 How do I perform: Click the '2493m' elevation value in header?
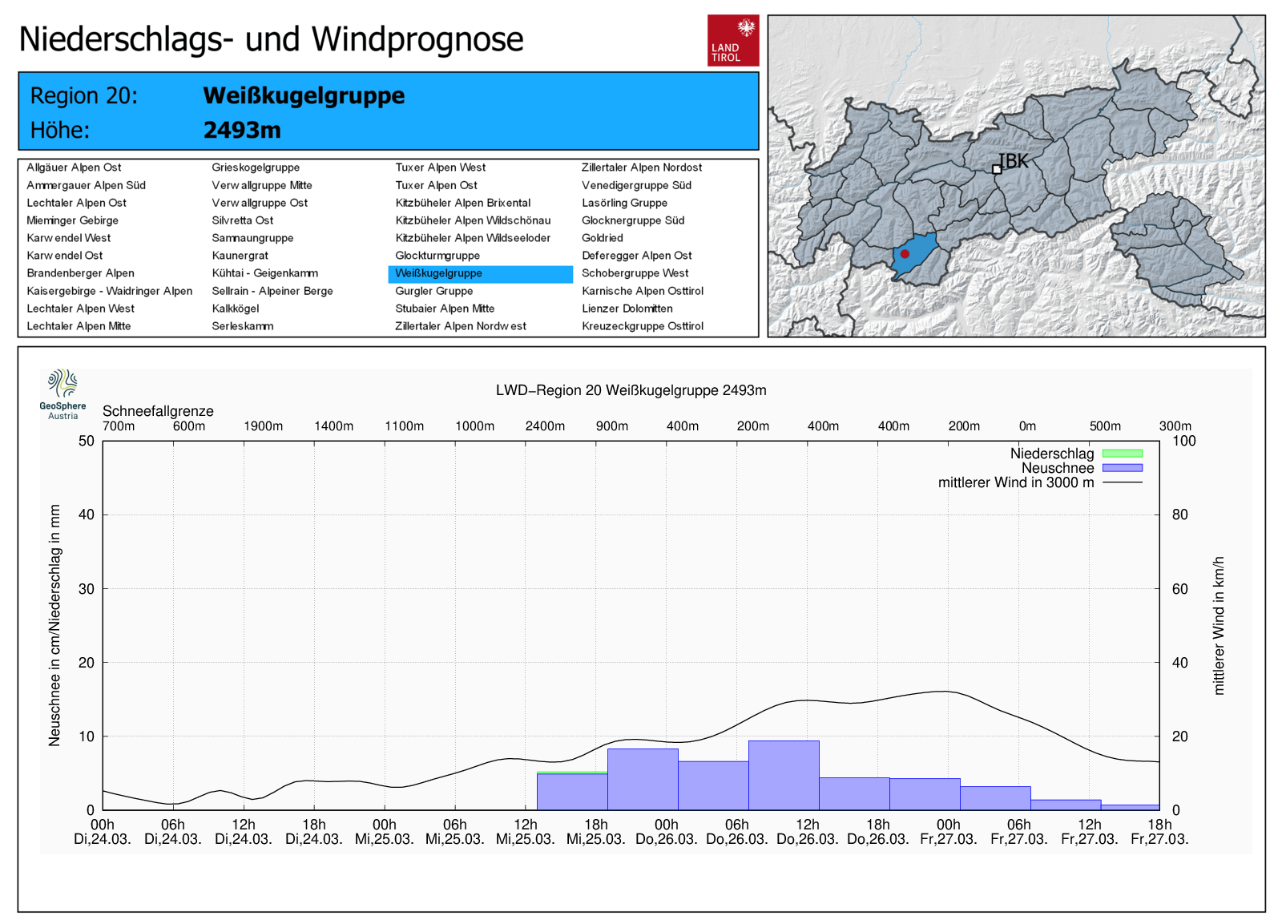coord(242,130)
